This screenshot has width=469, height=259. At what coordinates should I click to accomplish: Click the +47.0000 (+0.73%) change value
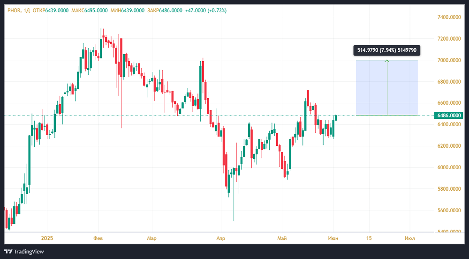pos(206,10)
